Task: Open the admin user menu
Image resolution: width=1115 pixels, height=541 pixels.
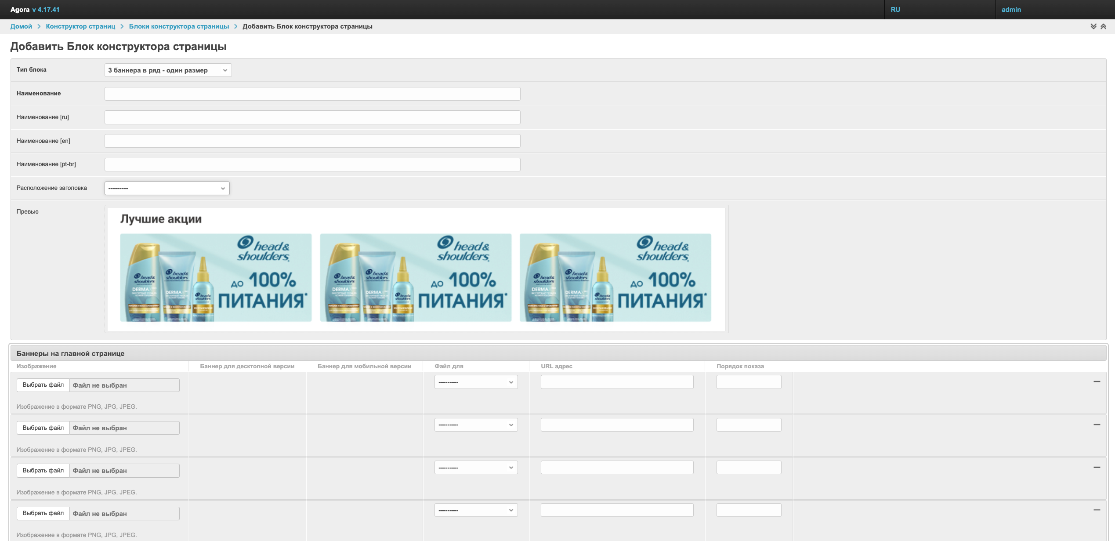Action: tap(1011, 10)
